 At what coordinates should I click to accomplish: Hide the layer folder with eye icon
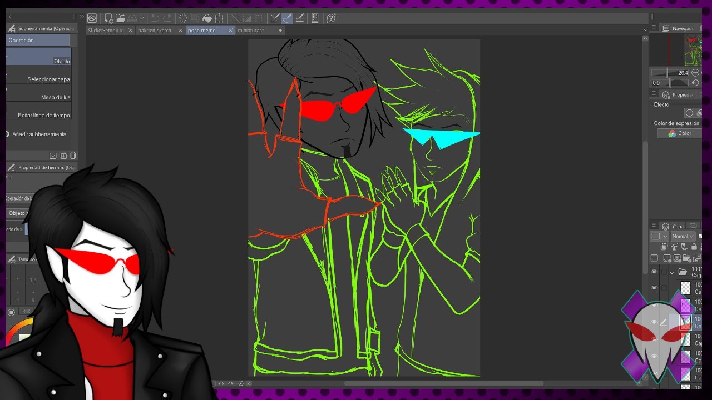click(x=654, y=272)
